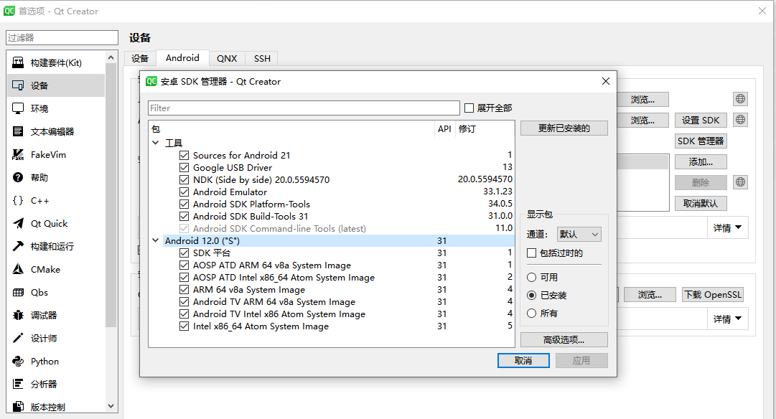
Task: Uncheck the Android Emulator checkbox
Action: pyautogui.click(x=184, y=192)
